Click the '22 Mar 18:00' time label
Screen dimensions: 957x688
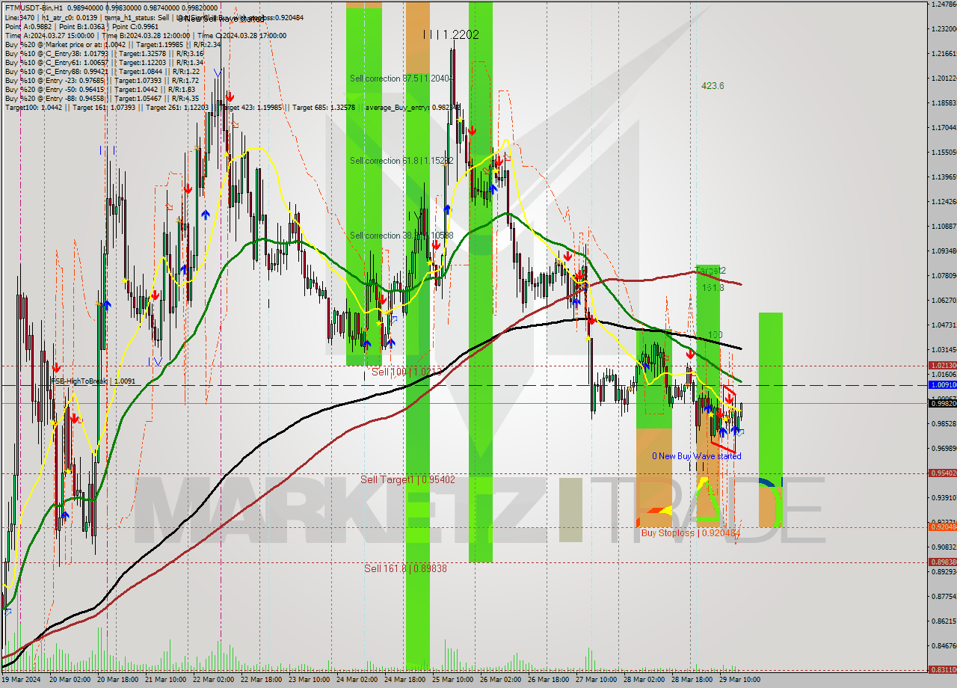tap(260, 680)
